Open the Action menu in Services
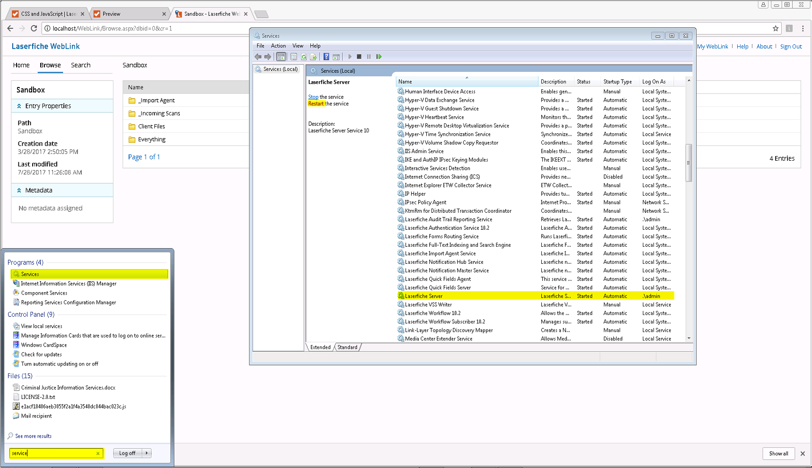Viewport: 812px width, 468px height. 278,46
